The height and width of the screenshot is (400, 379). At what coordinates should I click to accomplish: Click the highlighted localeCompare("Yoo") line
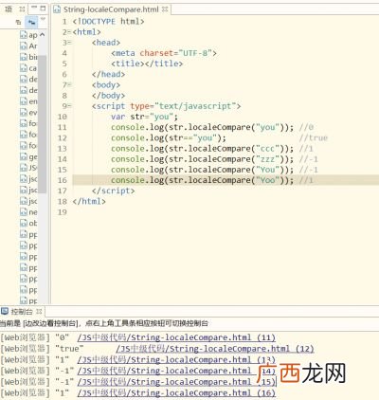[x=202, y=180]
